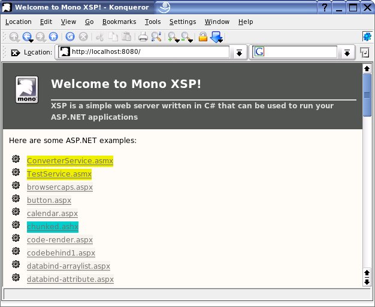Open the Location menu
The width and height of the screenshot is (375, 307).
click(x=19, y=22)
